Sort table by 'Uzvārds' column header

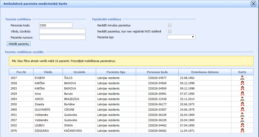79,72
